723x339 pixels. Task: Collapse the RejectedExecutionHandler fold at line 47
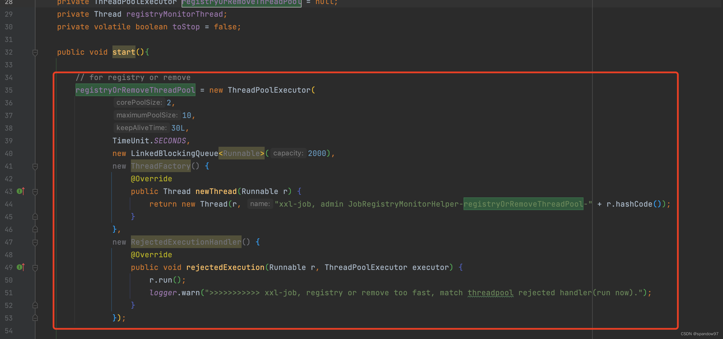(x=35, y=242)
